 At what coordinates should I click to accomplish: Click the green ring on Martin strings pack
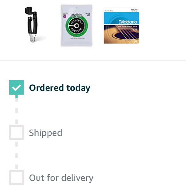(77, 26)
